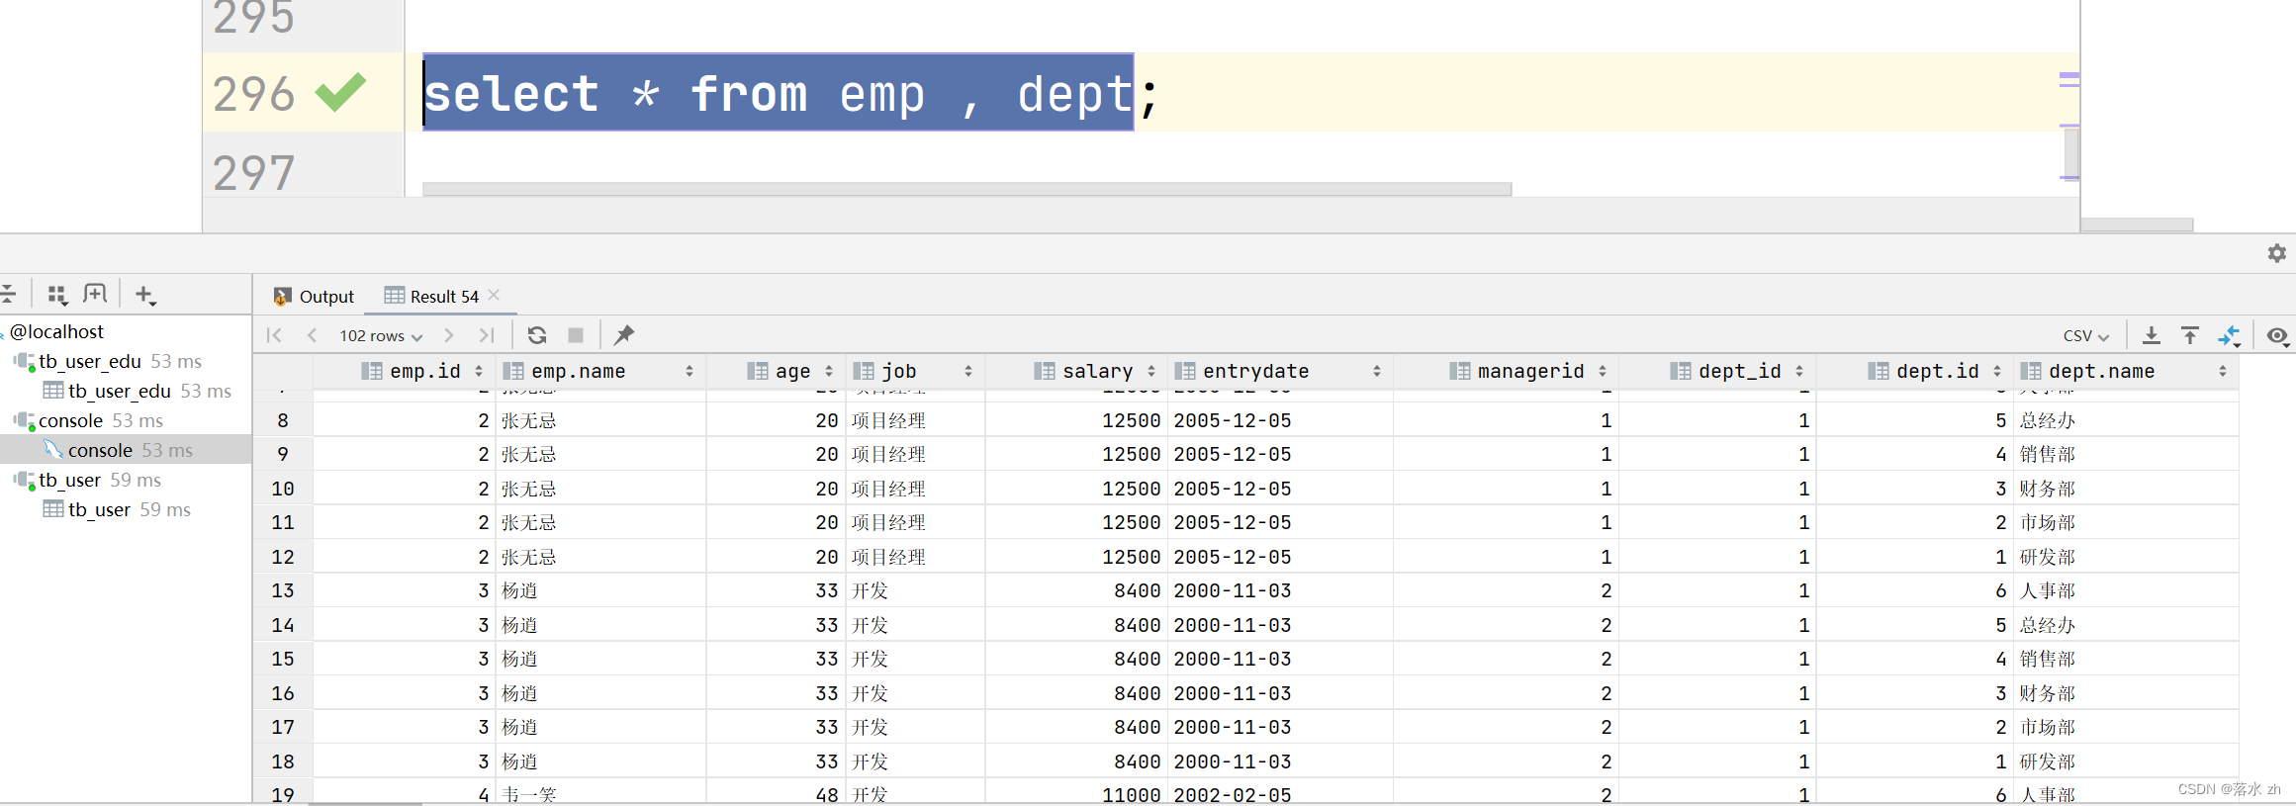Screen dimensions: 2296x806
Task: Click the open-in-new-tab icon in services toolbar
Action: (x=95, y=294)
